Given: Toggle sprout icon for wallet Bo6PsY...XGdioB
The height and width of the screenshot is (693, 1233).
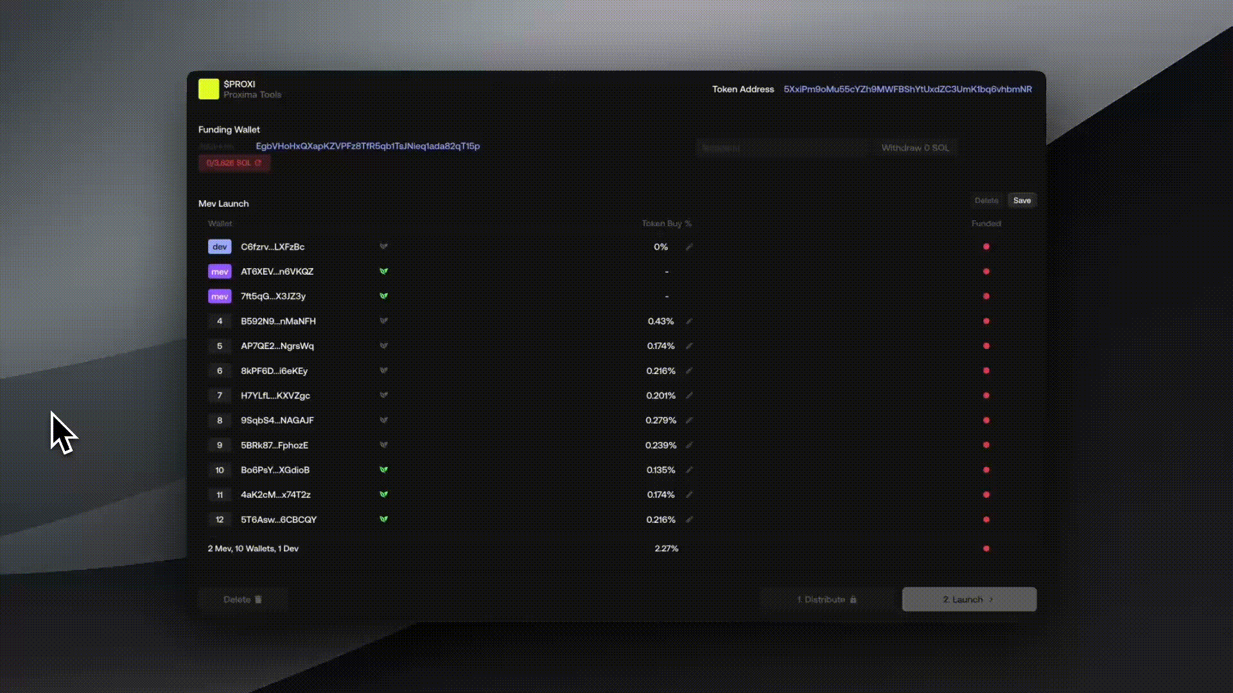Looking at the screenshot, I should (x=383, y=470).
